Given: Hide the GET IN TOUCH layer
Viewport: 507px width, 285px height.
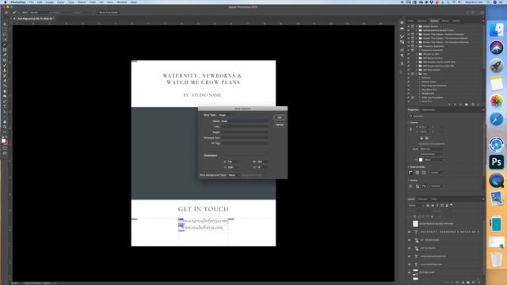Looking at the screenshot, I should point(409,248).
